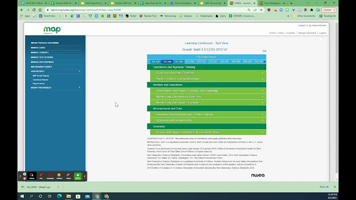Bookmark this page with star icon
This screenshot has width=356, height=200.
pos(261,10)
